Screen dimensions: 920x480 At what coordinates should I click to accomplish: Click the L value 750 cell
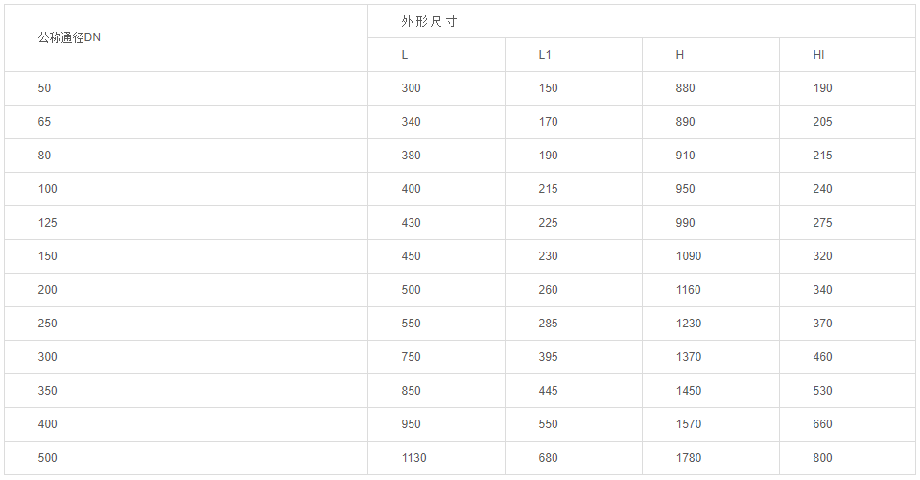tap(411, 357)
